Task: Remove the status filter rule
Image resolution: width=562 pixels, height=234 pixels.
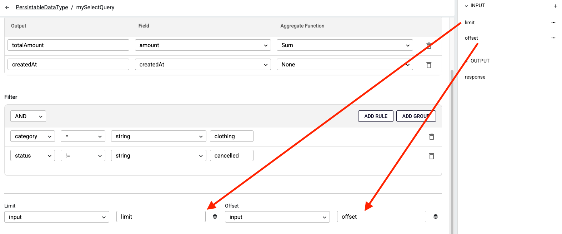Action: coord(431,156)
